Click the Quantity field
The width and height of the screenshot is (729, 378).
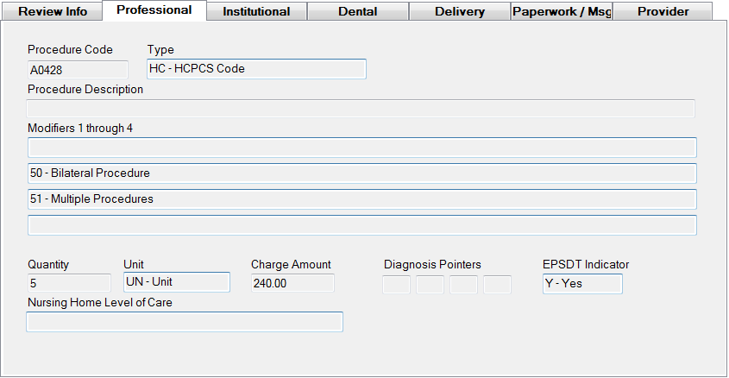point(69,283)
